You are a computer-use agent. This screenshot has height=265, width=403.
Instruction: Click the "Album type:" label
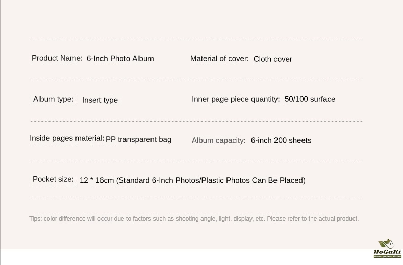pyautogui.click(x=53, y=99)
